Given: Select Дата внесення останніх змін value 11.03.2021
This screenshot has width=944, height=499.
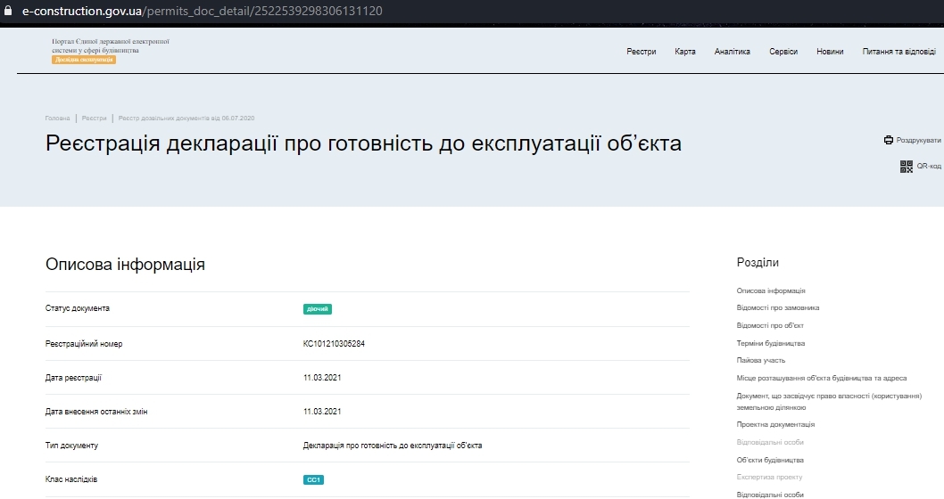Looking at the screenshot, I should 322,412.
